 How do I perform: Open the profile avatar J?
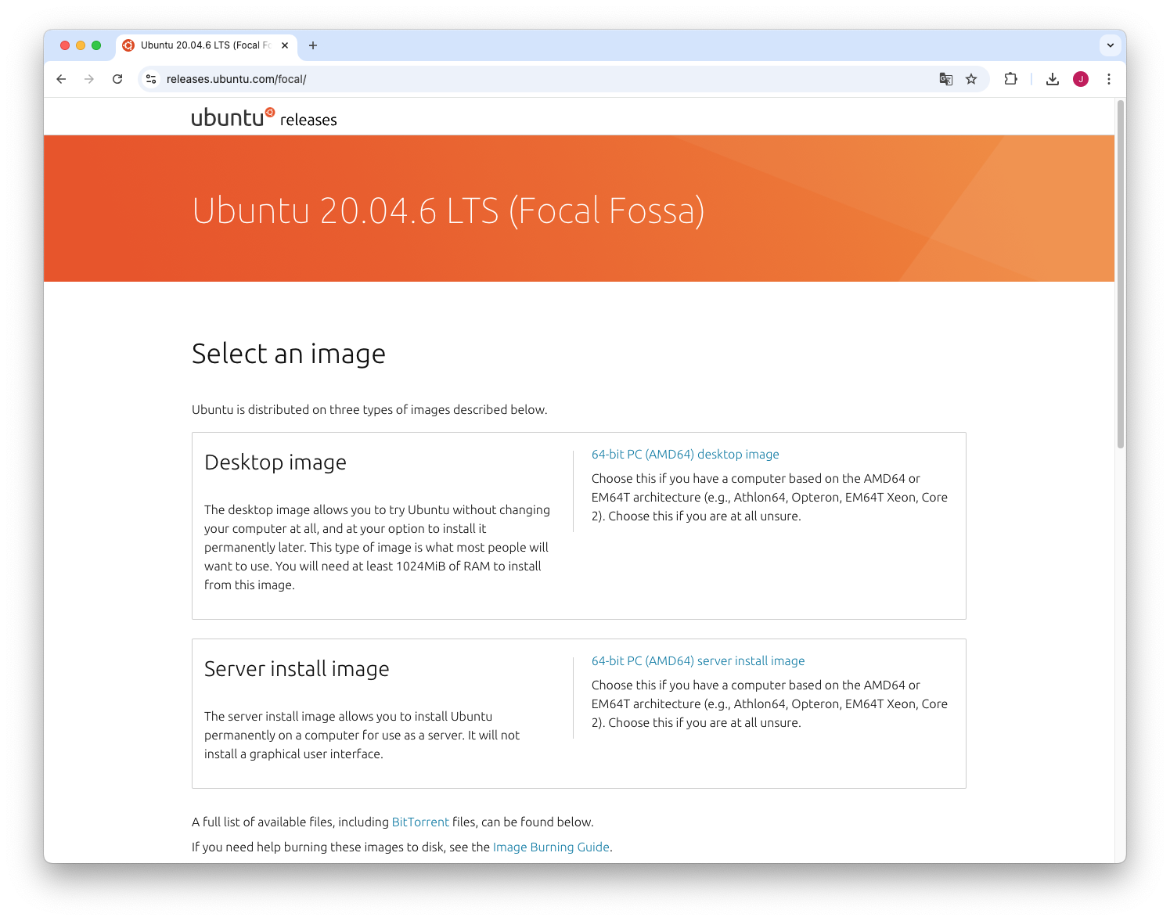point(1081,79)
